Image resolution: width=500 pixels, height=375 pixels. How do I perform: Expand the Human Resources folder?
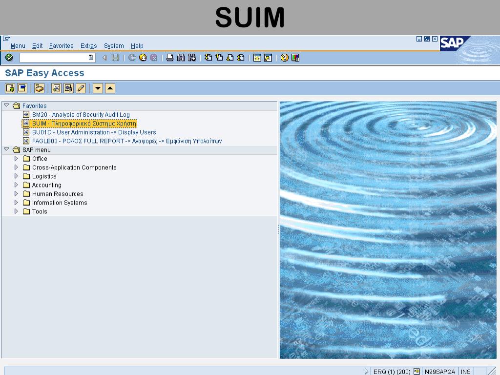pyautogui.click(x=16, y=193)
